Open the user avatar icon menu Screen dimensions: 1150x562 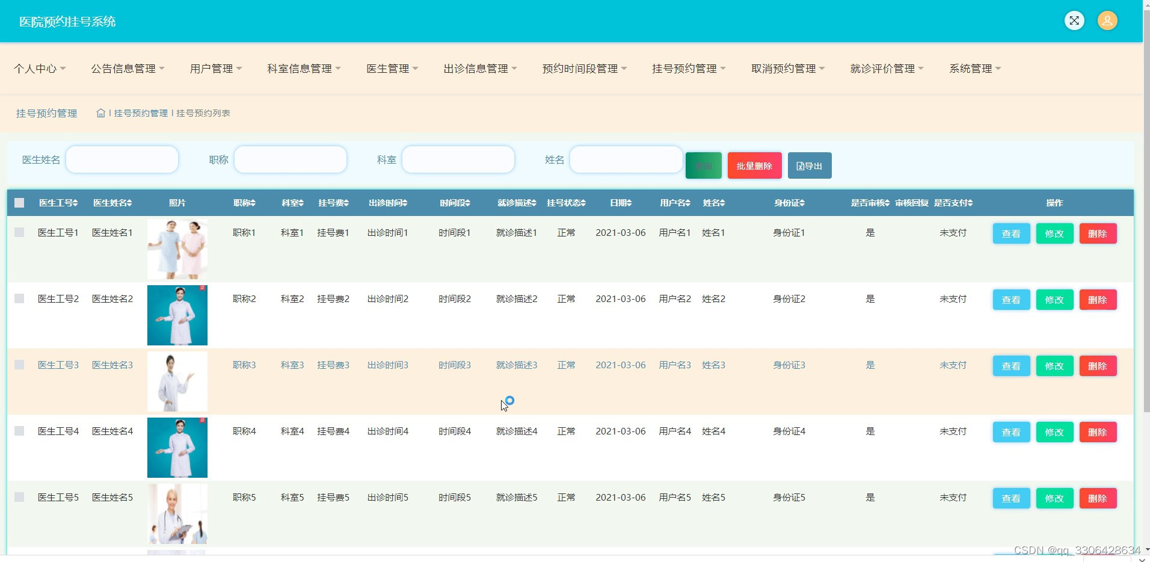pos(1107,20)
